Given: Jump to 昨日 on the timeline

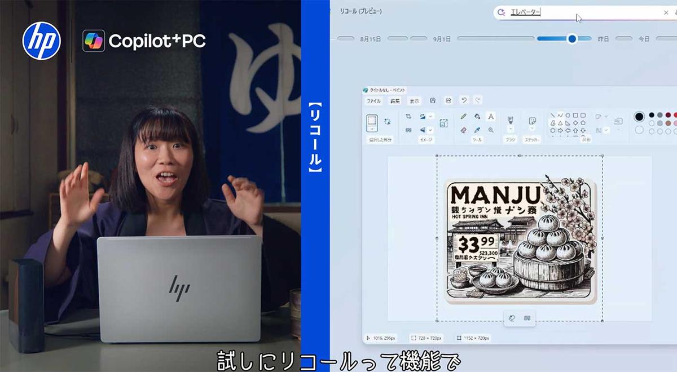Looking at the screenshot, I should (x=603, y=39).
